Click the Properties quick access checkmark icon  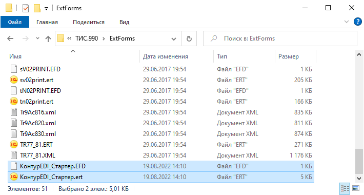coord(26,8)
